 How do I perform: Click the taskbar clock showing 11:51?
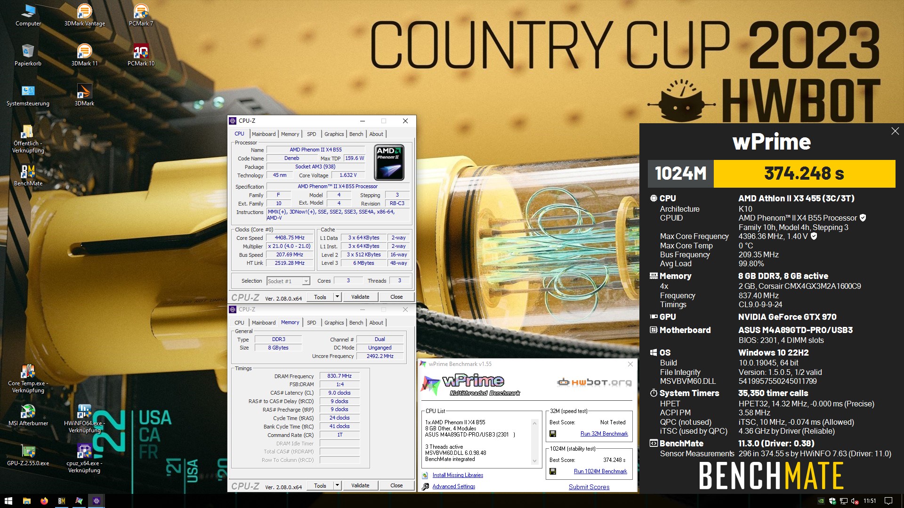(870, 501)
